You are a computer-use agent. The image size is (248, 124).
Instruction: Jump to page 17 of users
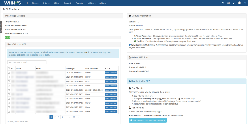coord(74,117)
